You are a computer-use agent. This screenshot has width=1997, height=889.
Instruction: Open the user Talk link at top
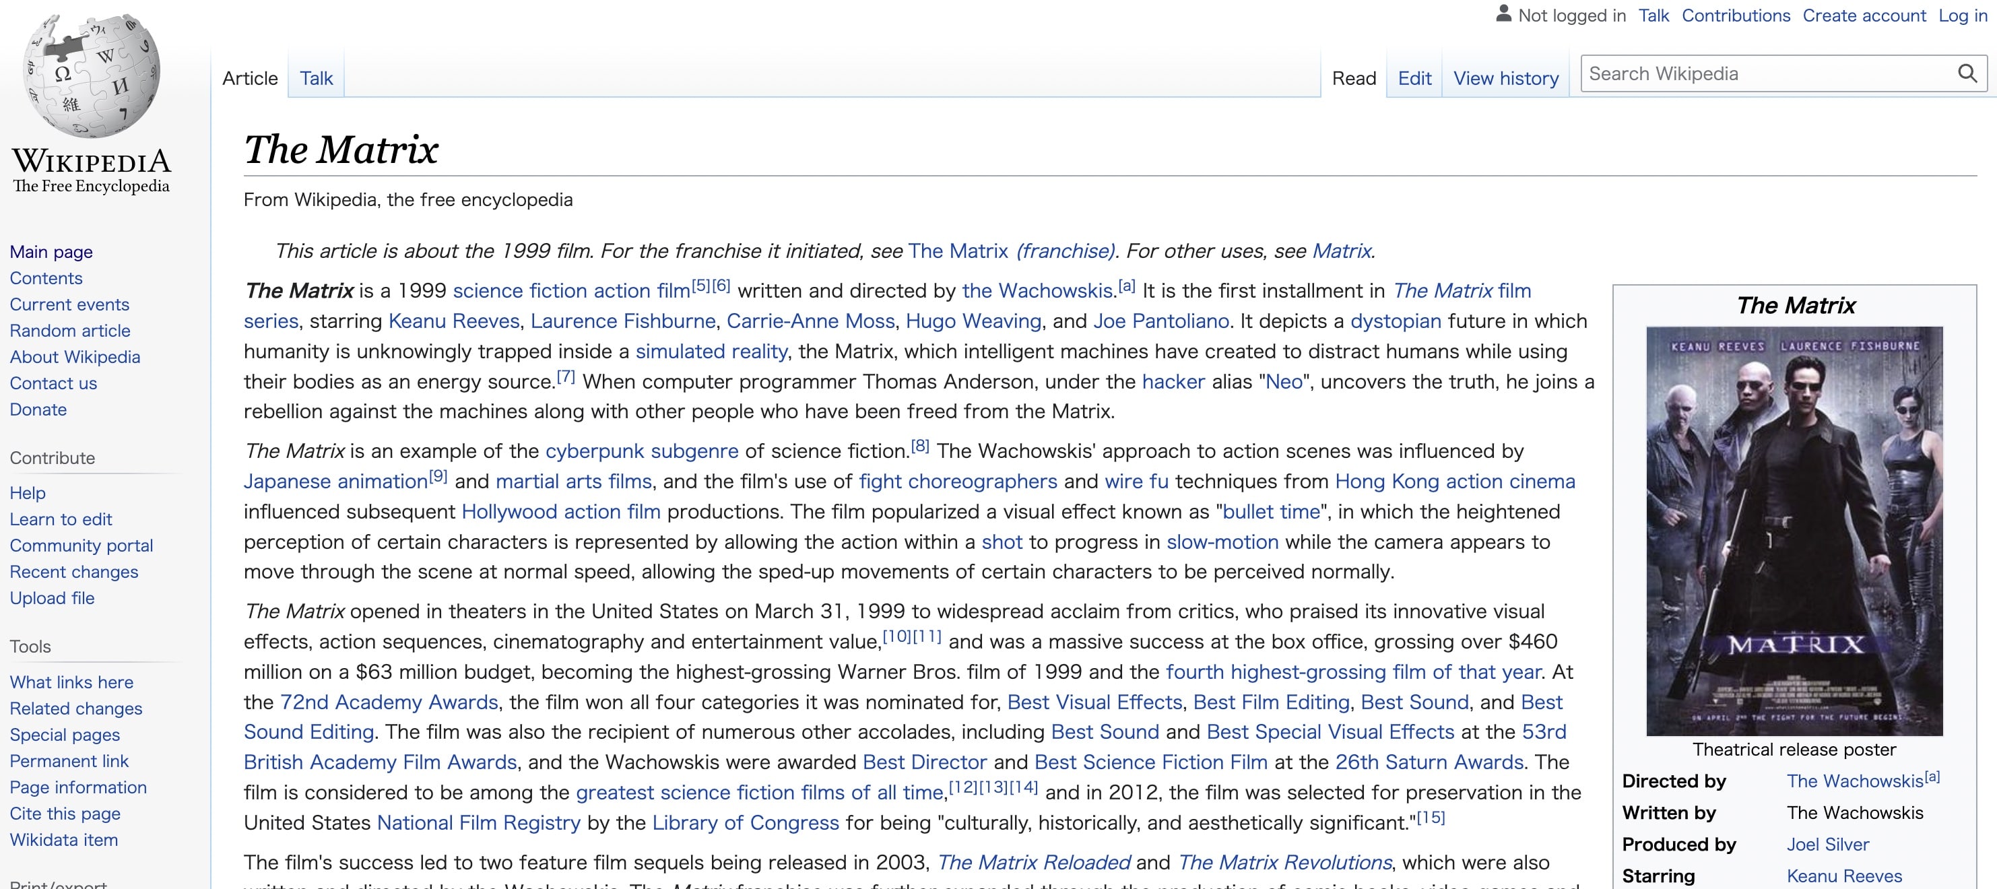point(1654,15)
